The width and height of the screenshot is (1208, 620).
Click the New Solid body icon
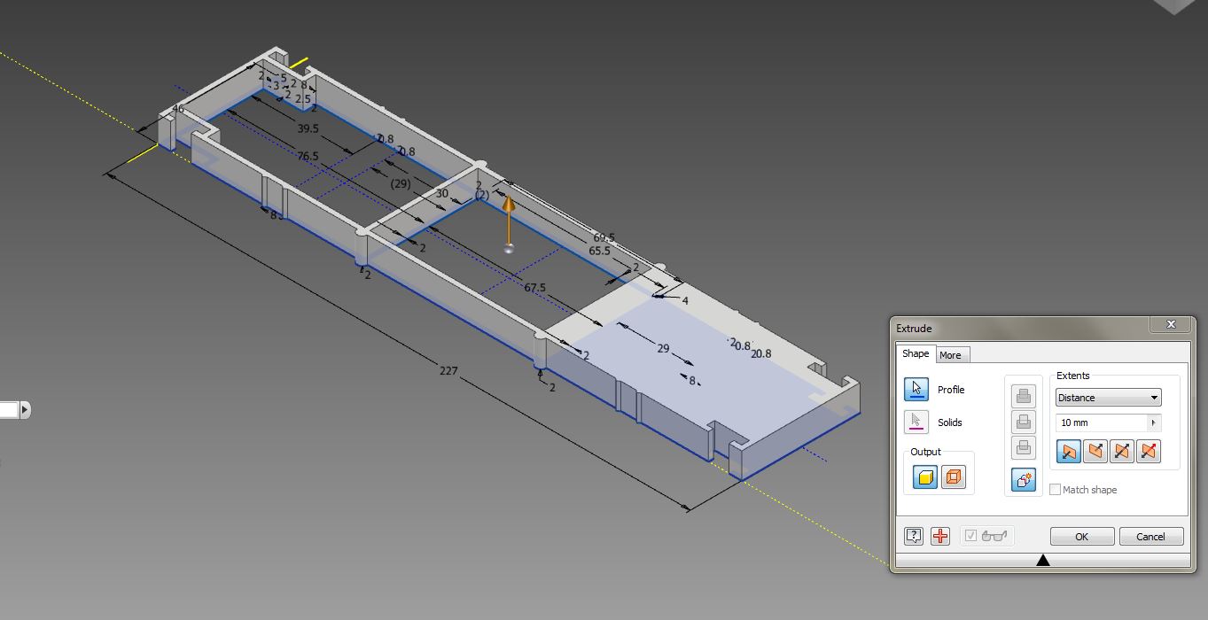pyautogui.click(x=1023, y=478)
